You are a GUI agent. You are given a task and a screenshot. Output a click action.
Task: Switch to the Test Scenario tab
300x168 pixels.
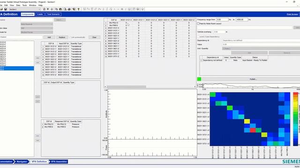tap(53, 14)
